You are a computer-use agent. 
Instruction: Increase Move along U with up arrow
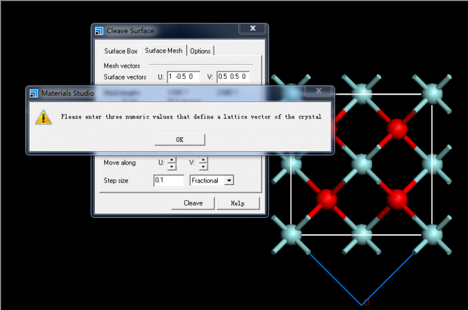coord(171,160)
